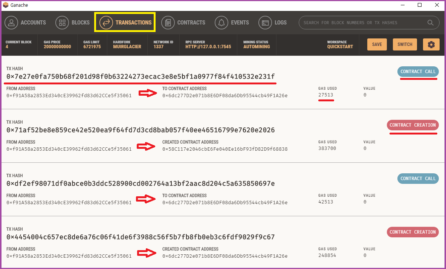Click created contract address 0x58C117e2046cbE6F...
The image size is (446, 269).
click(x=225, y=149)
